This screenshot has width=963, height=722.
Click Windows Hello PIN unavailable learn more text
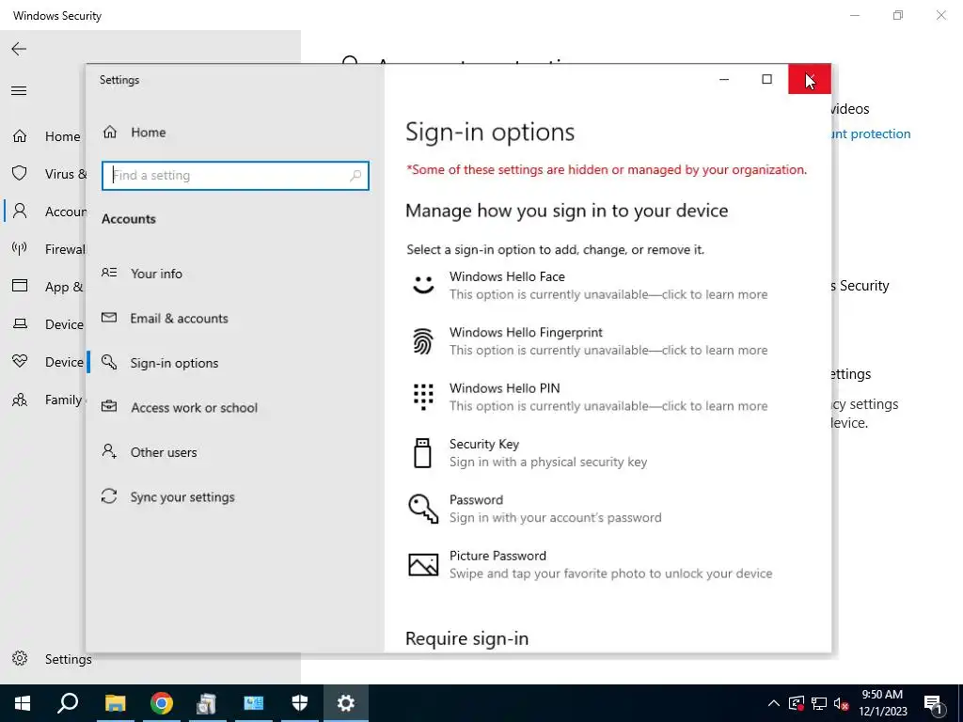click(x=608, y=406)
